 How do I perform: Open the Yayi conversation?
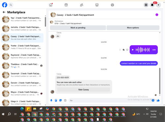pos(22,19)
